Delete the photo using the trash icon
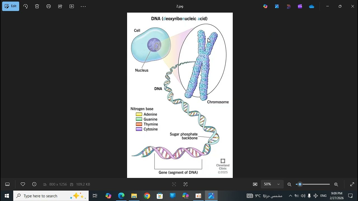Image resolution: width=358 pixels, height=201 pixels. click(37, 6)
